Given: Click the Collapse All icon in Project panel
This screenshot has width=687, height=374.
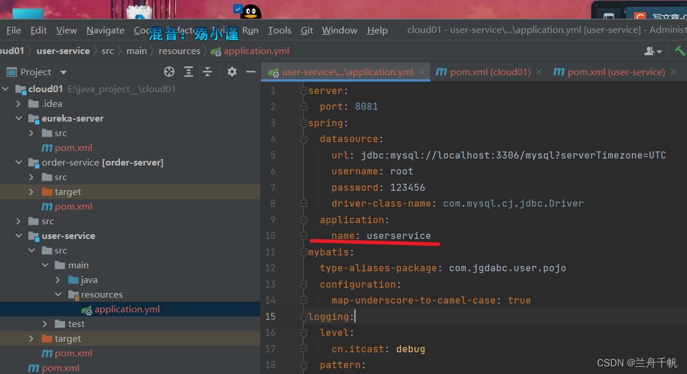Looking at the screenshot, I should coord(207,72).
